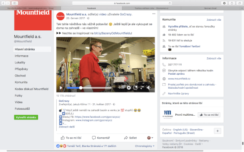Click the green Vytvořit stránku button
Image resolution: width=244 pixels, height=152 pixels.
click(x=26, y=117)
